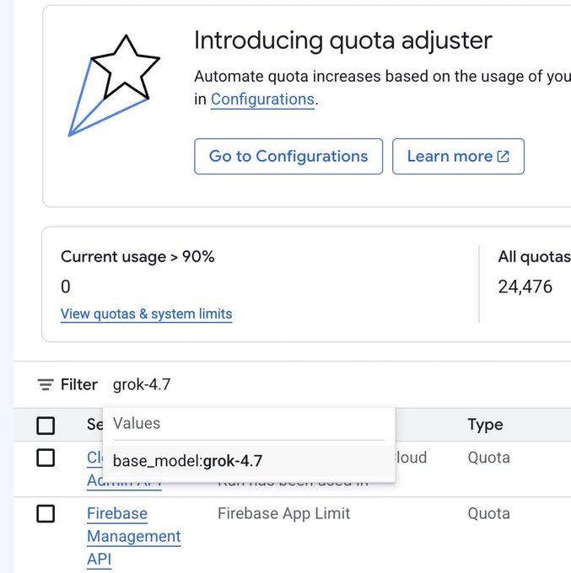
Task: Toggle the select-all header checkbox
Action: [46, 426]
